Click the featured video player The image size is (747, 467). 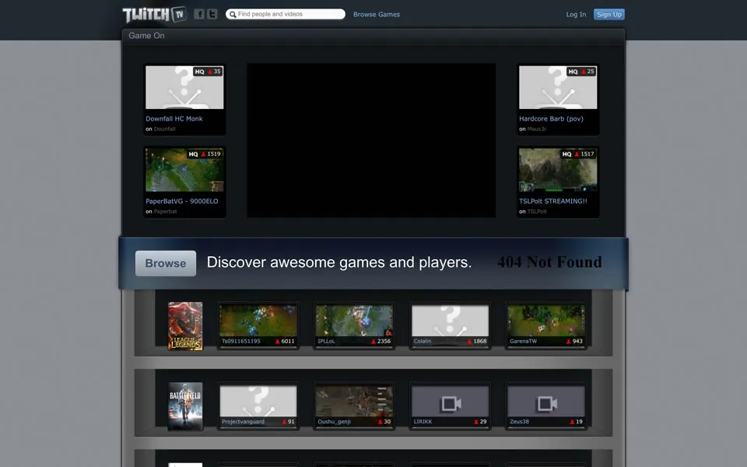point(371,140)
